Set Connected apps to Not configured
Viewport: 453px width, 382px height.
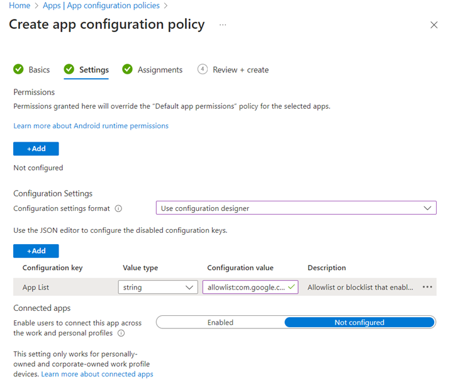[359, 322]
